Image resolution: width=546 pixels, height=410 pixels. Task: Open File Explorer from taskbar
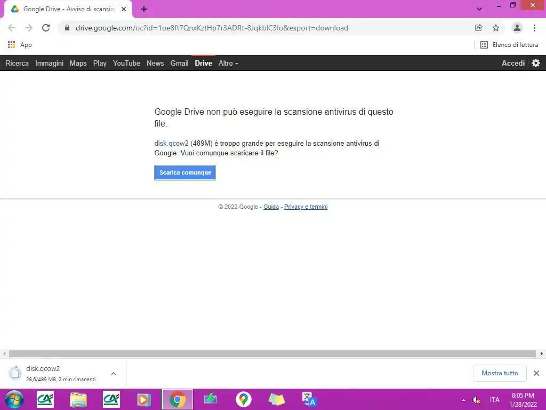coord(78,399)
